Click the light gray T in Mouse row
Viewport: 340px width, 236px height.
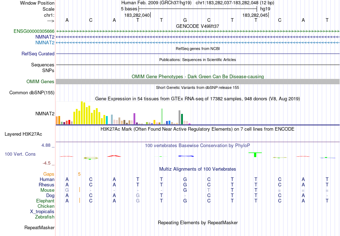tap(209, 190)
